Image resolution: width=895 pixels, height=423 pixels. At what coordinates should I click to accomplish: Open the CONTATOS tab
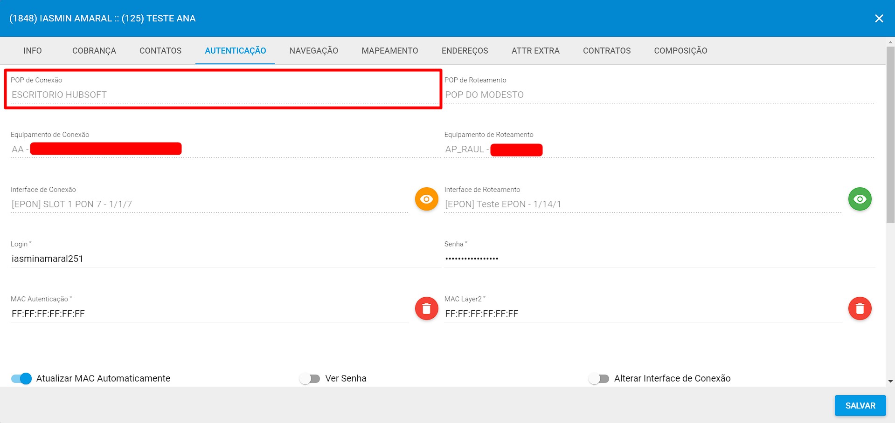click(x=160, y=51)
